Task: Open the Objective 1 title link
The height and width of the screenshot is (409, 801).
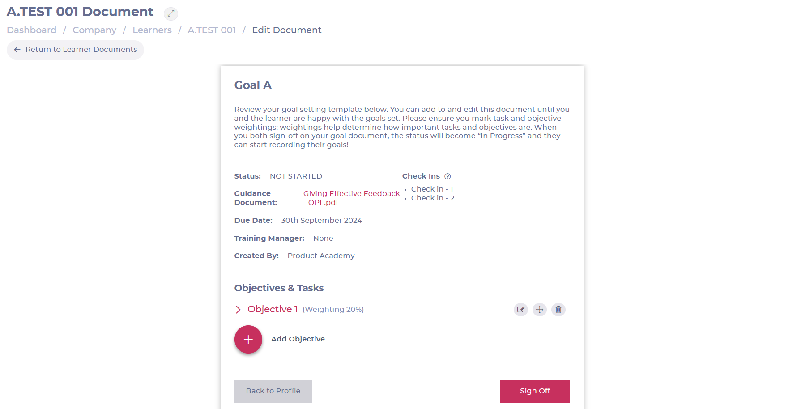Action: pyautogui.click(x=273, y=309)
